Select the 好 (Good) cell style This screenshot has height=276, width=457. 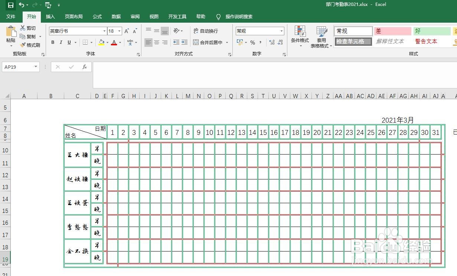click(x=432, y=31)
